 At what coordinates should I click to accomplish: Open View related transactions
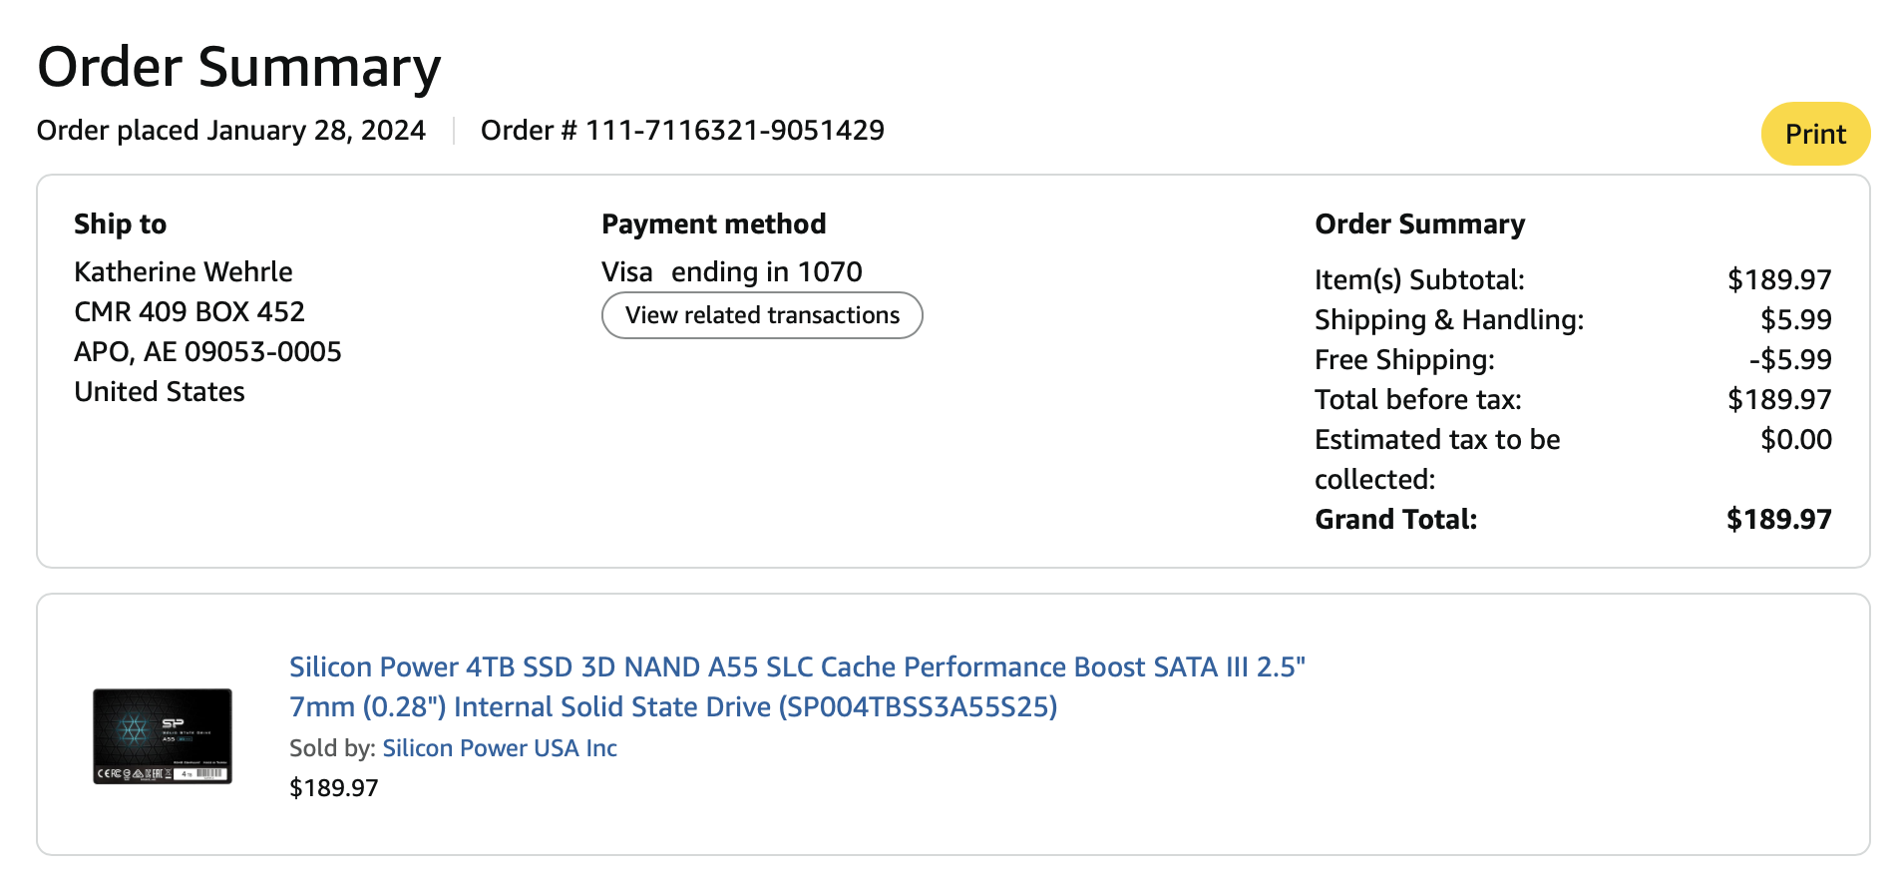coord(762,315)
